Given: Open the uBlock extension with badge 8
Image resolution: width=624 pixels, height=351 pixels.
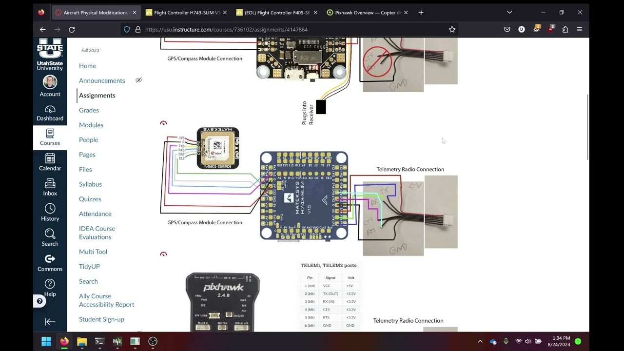Looking at the screenshot, I should (x=551, y=29).
